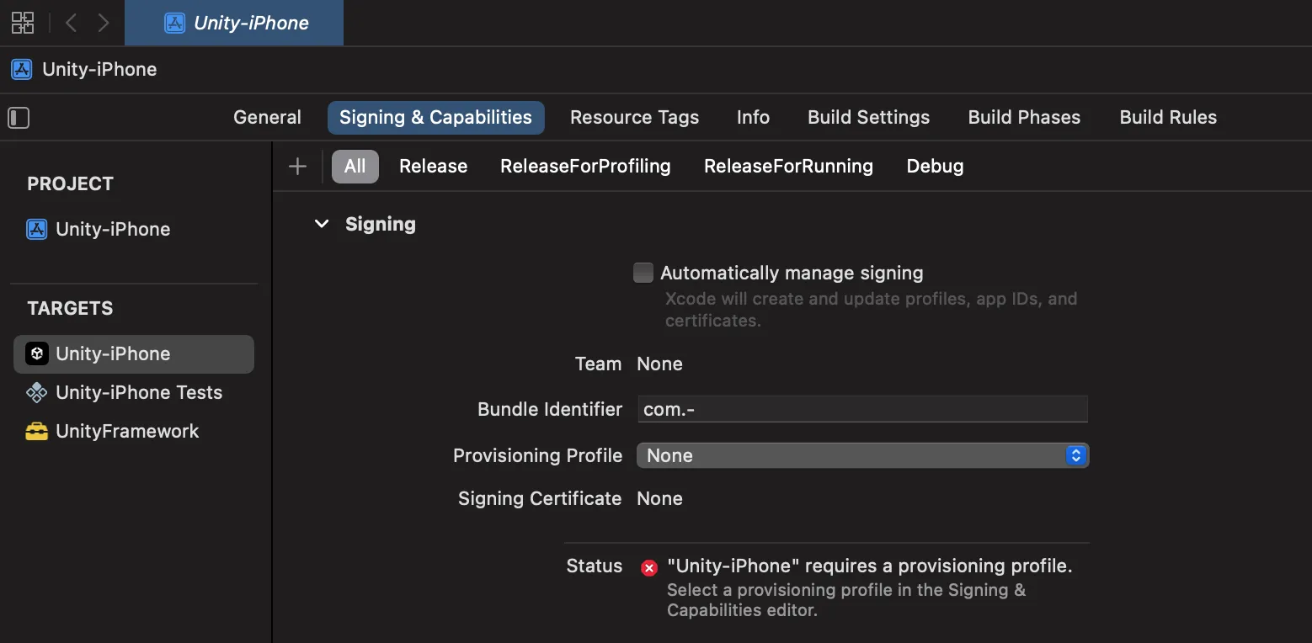Click the Unity-iPhone project icon in breadcrumb
The width and height of the screenshot is (1312, 643).
22,69
